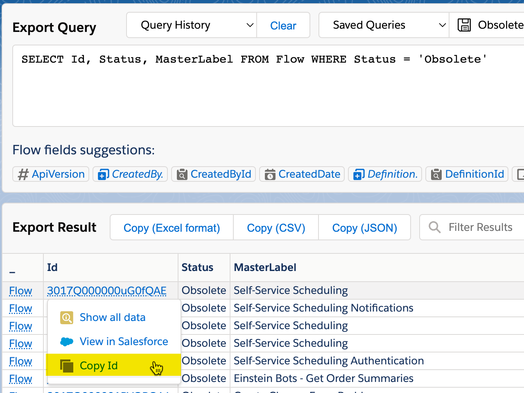Click the Salesforce cloud icon in menu
The height and width of the screenshot is (393, 524).
coord(67,341)
